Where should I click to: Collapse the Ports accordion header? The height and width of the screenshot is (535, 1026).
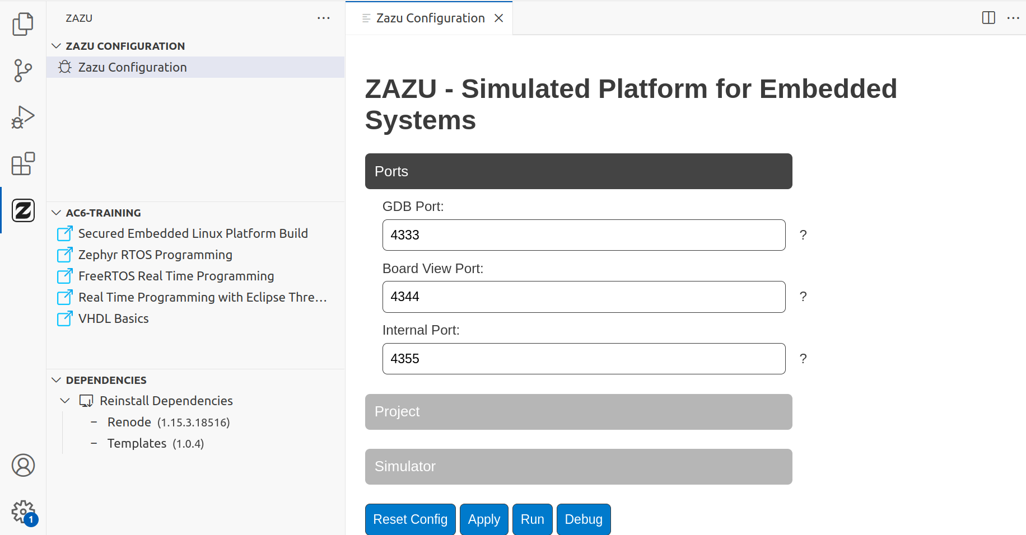click(579, 171)
